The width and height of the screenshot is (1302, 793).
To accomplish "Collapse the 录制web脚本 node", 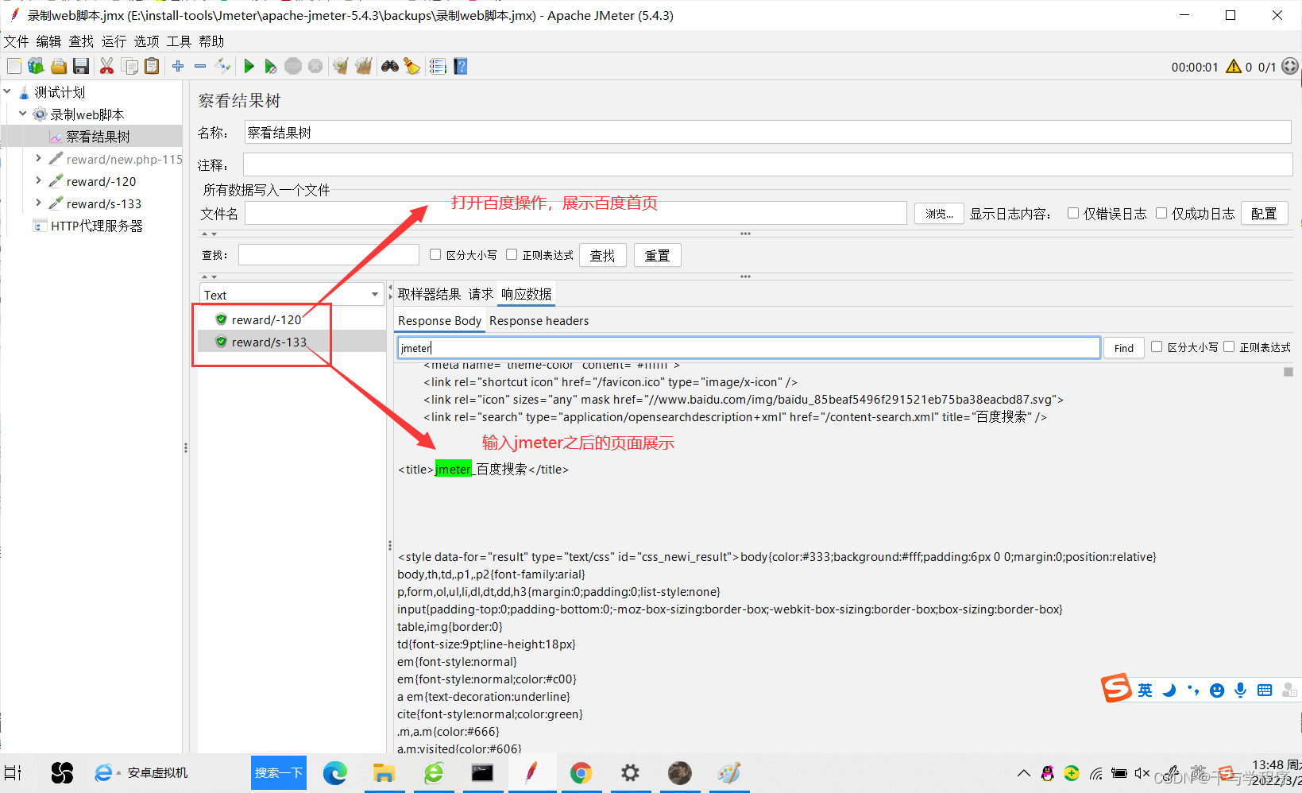I will (x=23, y=114).
